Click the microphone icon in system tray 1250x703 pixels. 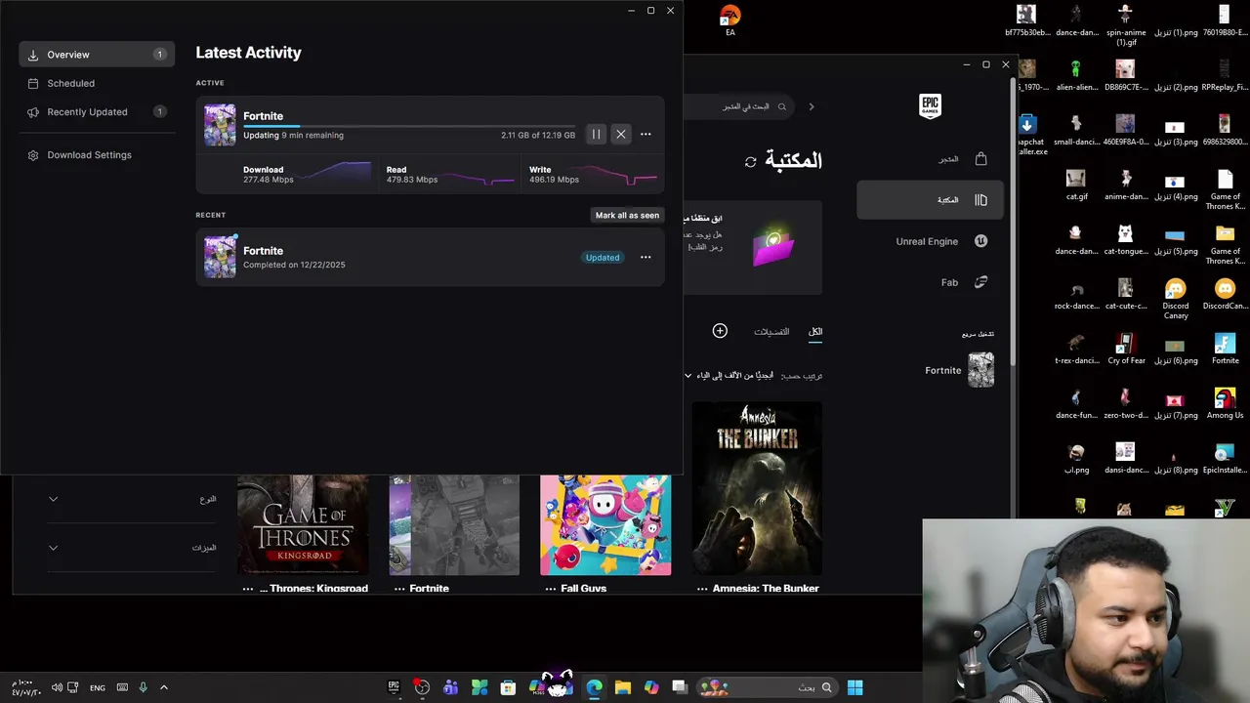(x=143, y=687)
